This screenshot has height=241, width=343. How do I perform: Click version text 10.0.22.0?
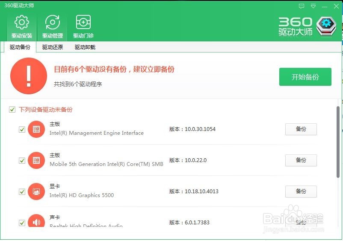[x=195, y=160]
